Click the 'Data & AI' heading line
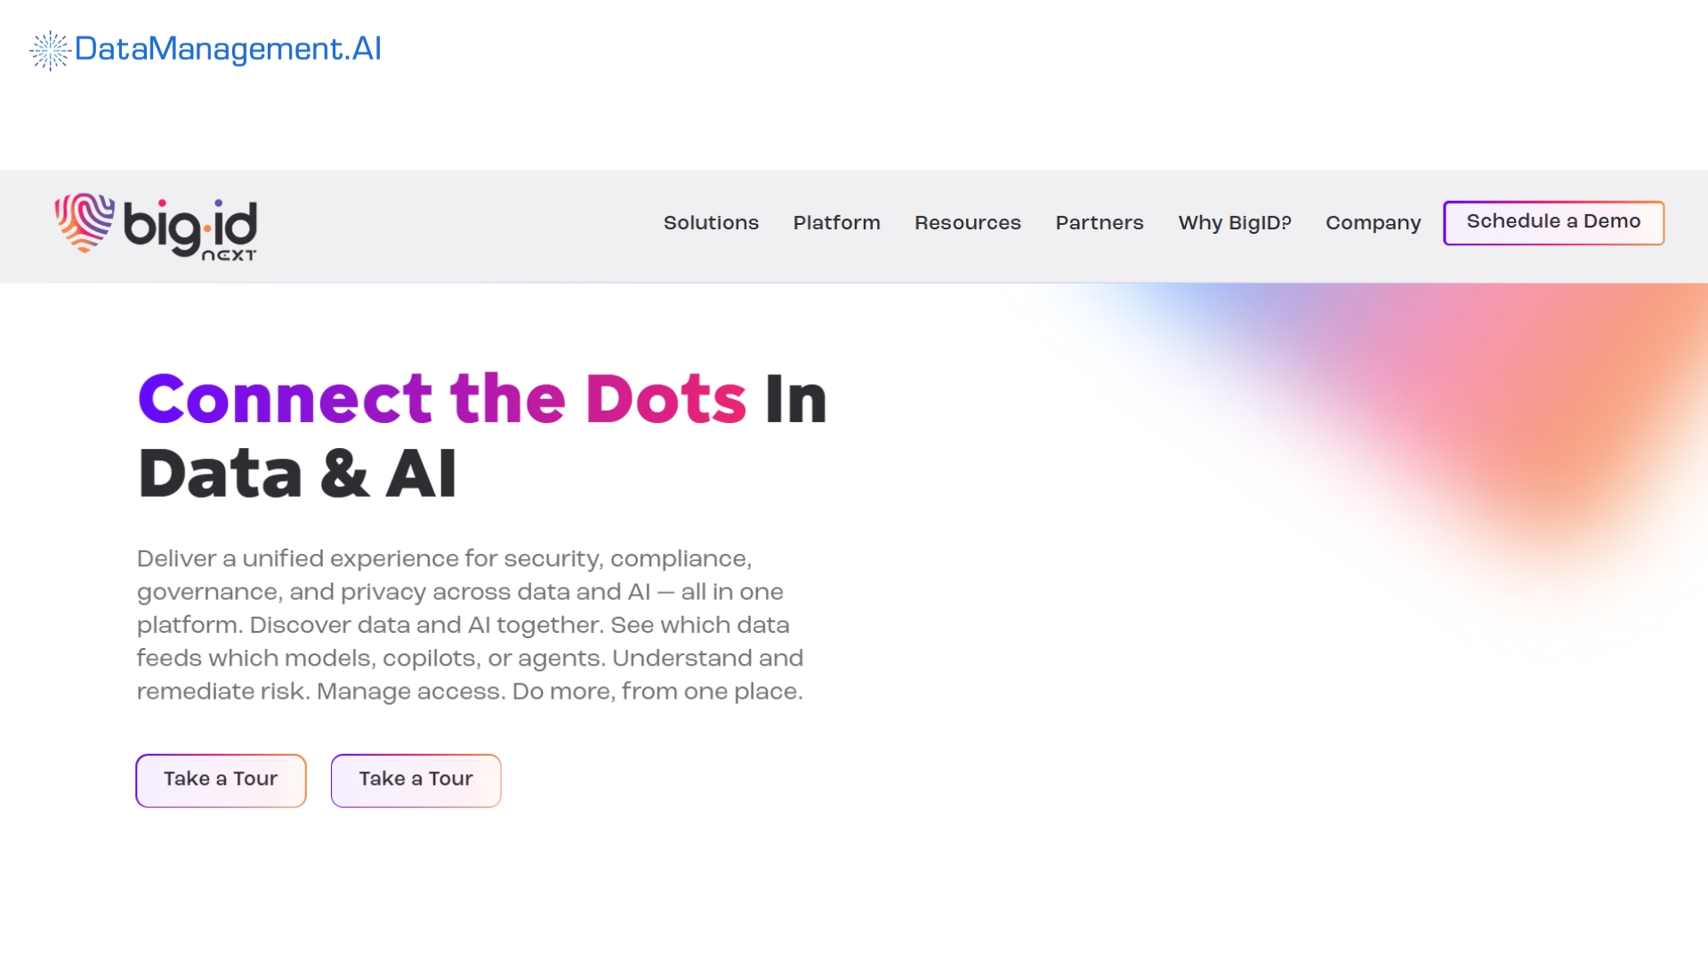1708x960 pixels. tap(297, 474)
